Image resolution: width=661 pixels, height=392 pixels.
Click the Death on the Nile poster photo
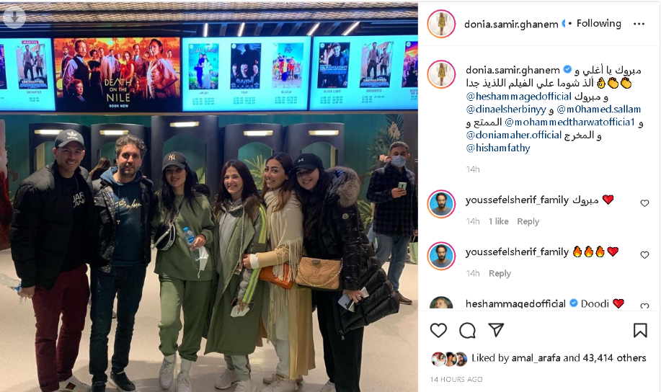[117, 74]
